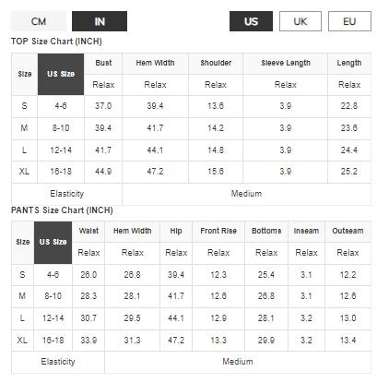Select size S row in PANTS chart
This screenshot has width=389, height=383.
pos(191,275)
